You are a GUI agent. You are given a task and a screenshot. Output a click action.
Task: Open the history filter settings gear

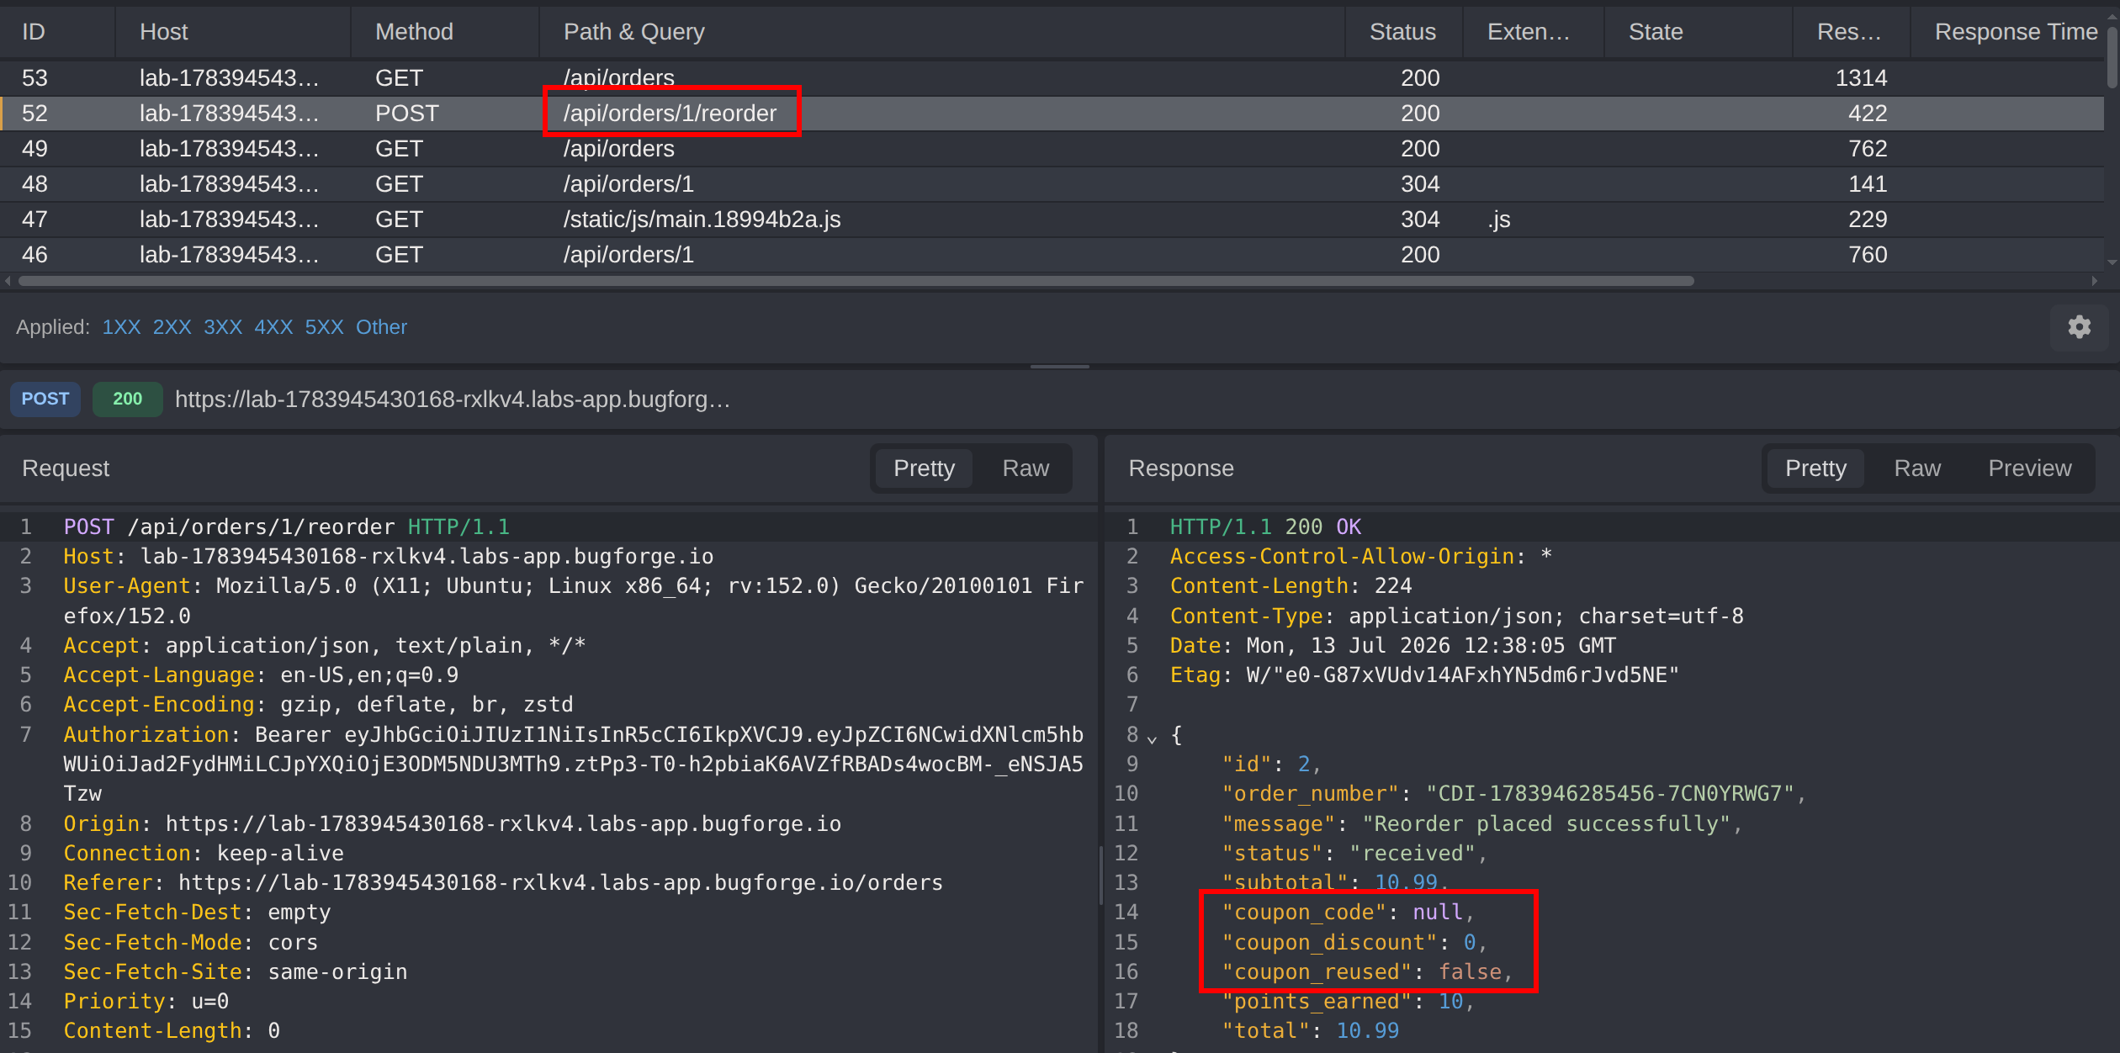pyautogui.click(x=2079, y=327)
